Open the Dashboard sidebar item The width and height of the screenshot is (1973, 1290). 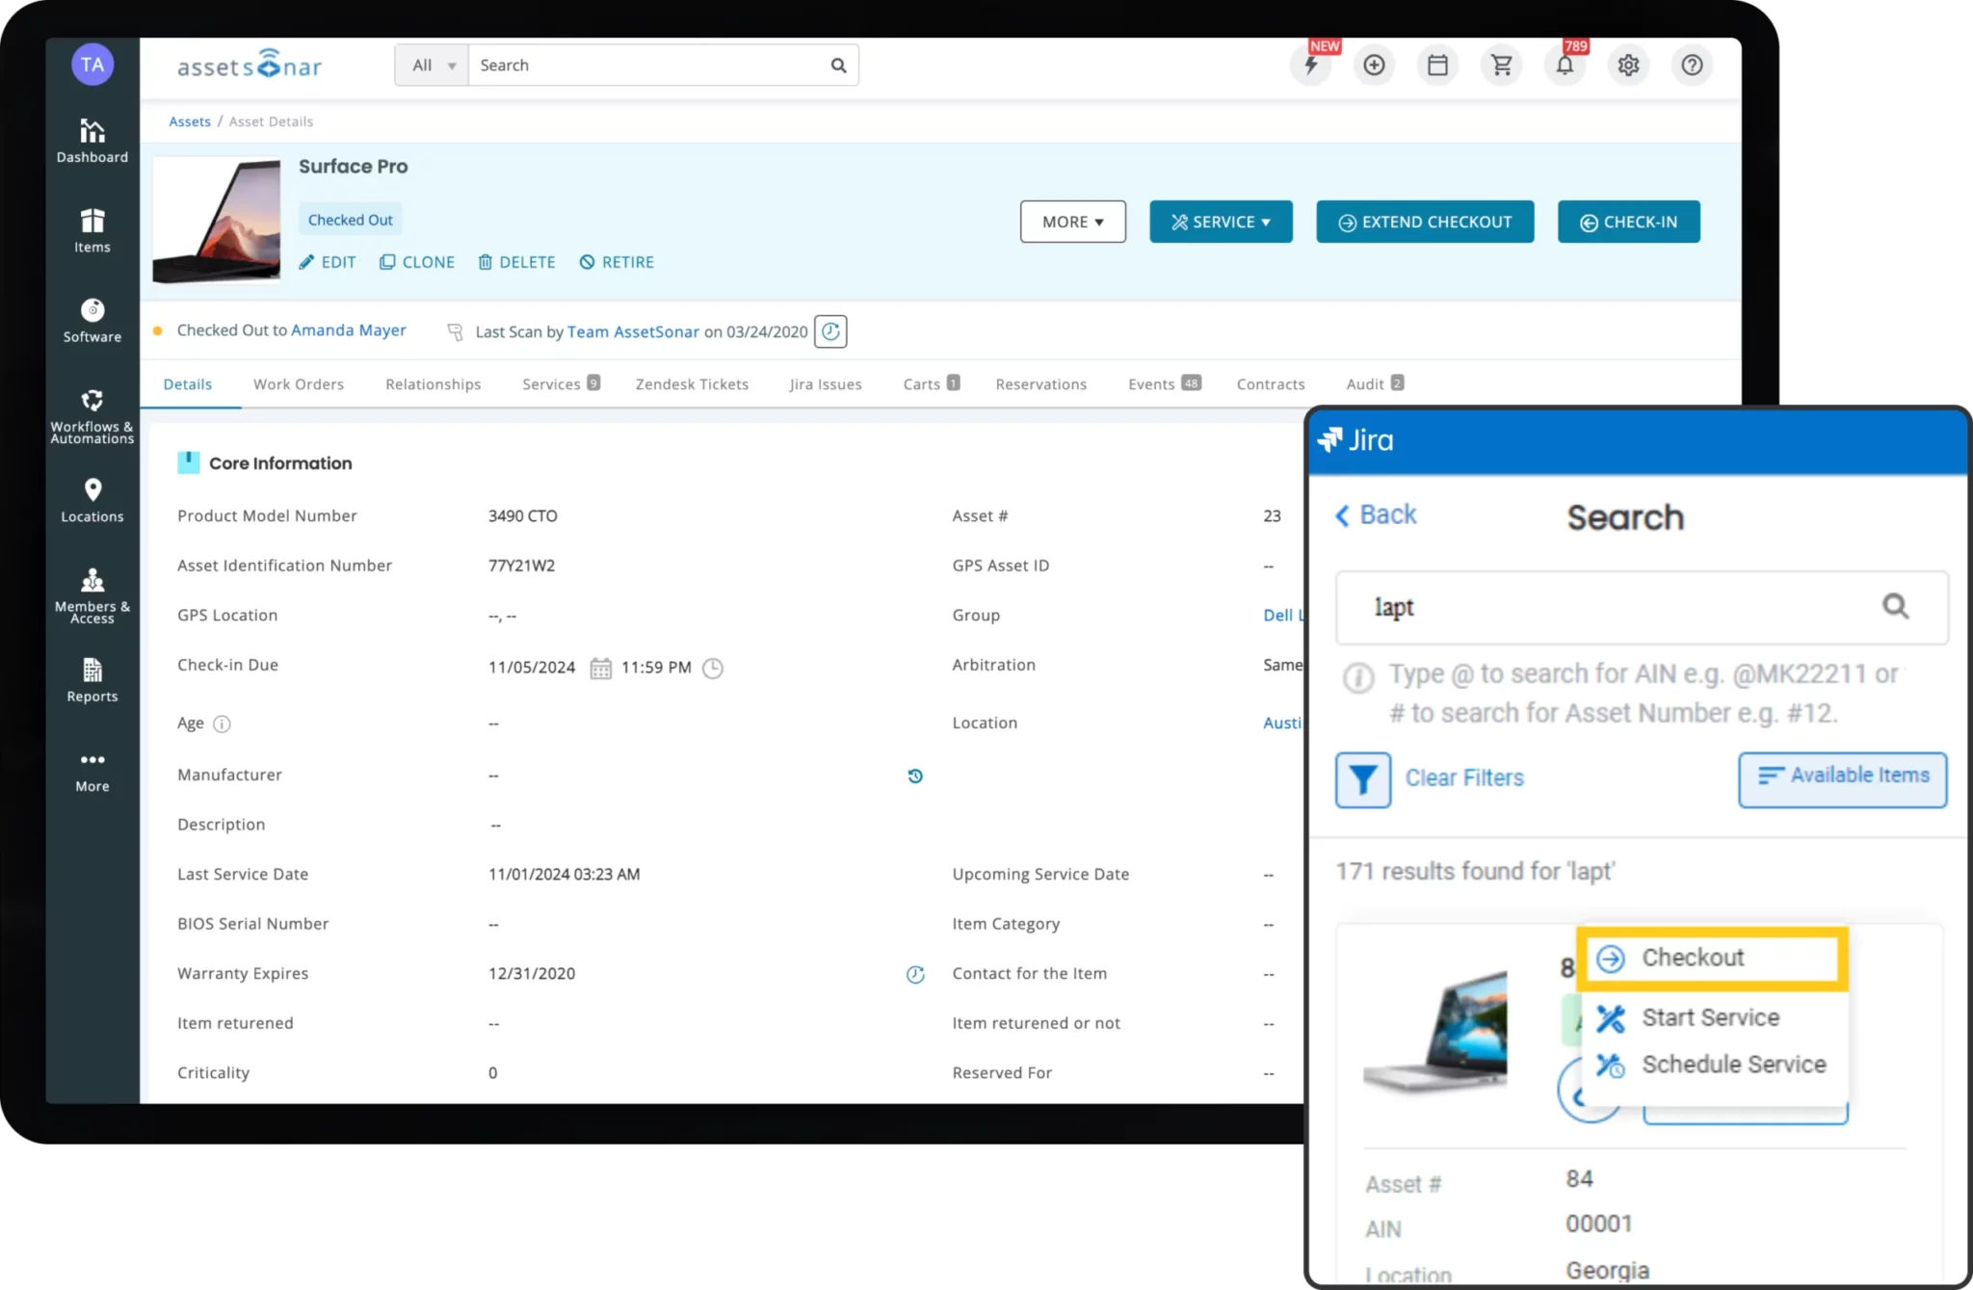point(92,141)
